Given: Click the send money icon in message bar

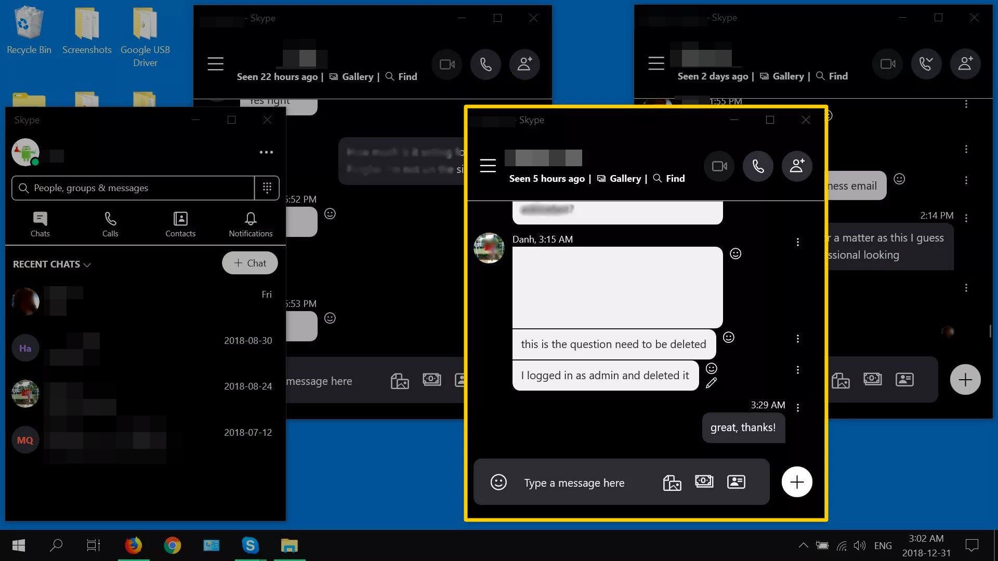Looking at the screenshot, I should [704, 482].
